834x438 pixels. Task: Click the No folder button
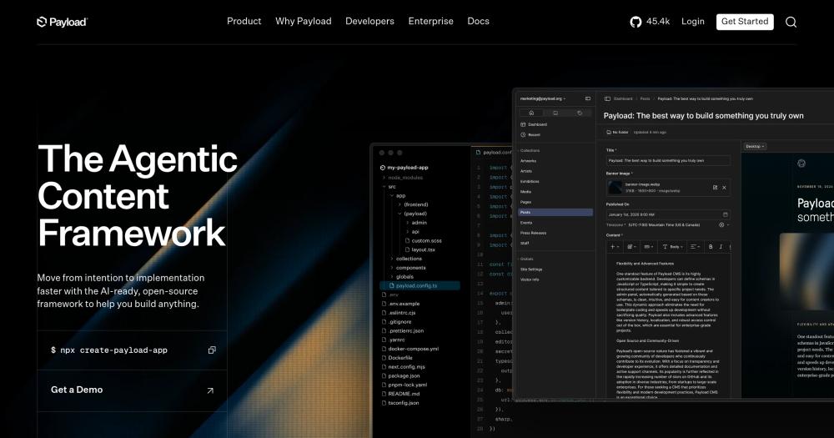617,132
